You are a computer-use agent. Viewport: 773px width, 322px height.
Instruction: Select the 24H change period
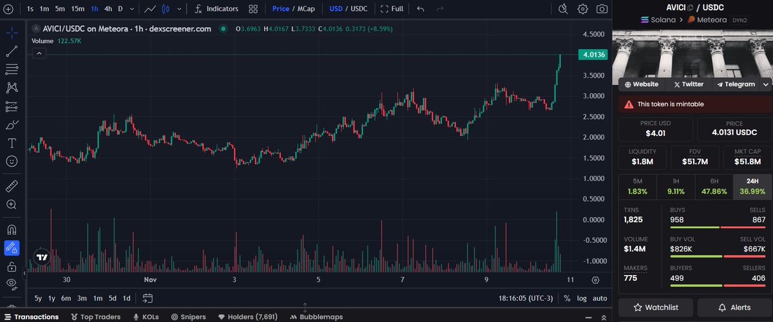[x=752, y=187]
